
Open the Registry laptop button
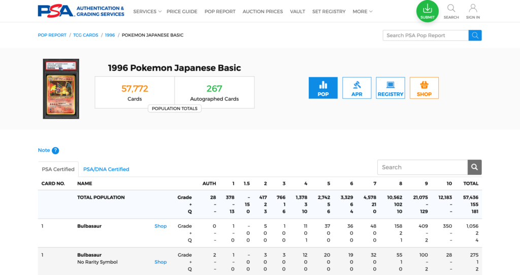[x=391, y=88]
